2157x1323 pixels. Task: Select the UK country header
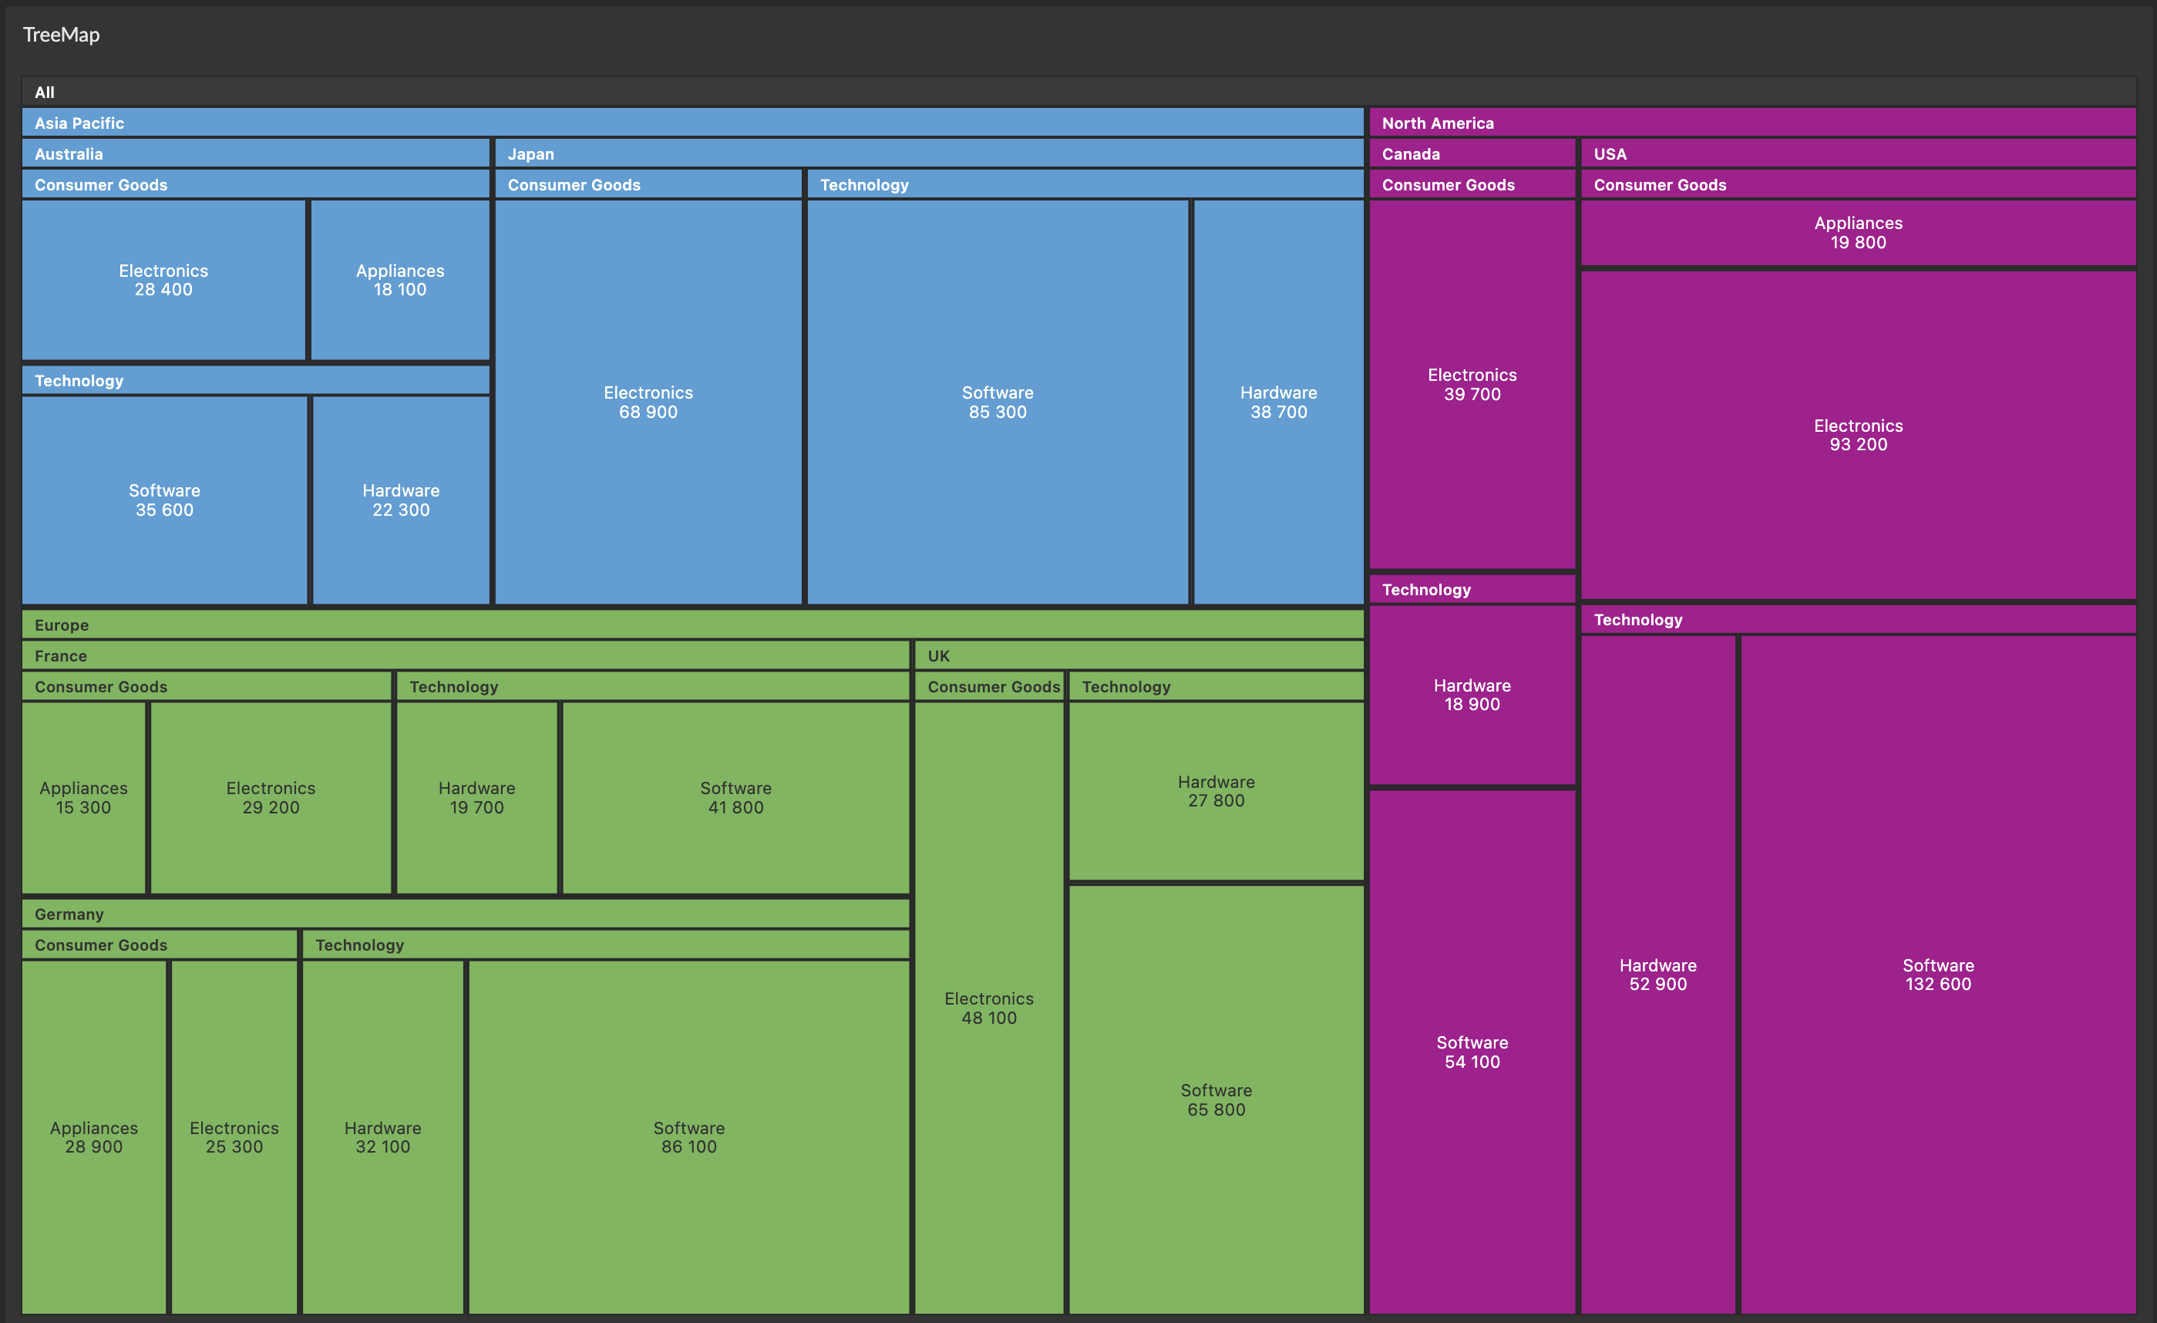(938, 656)
